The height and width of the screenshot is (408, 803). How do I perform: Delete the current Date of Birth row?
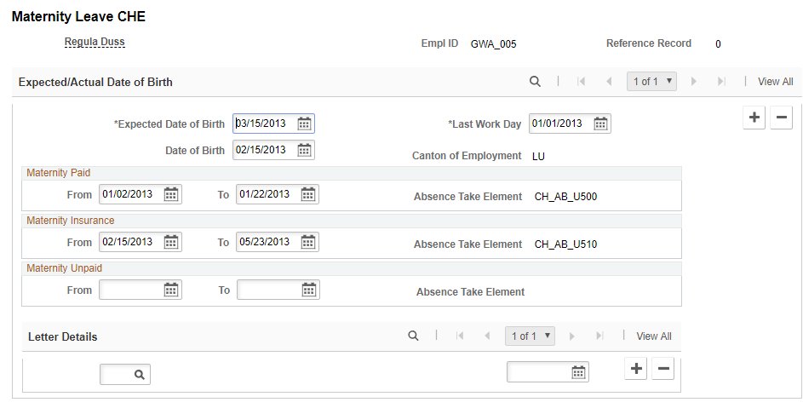pos(781,118)
